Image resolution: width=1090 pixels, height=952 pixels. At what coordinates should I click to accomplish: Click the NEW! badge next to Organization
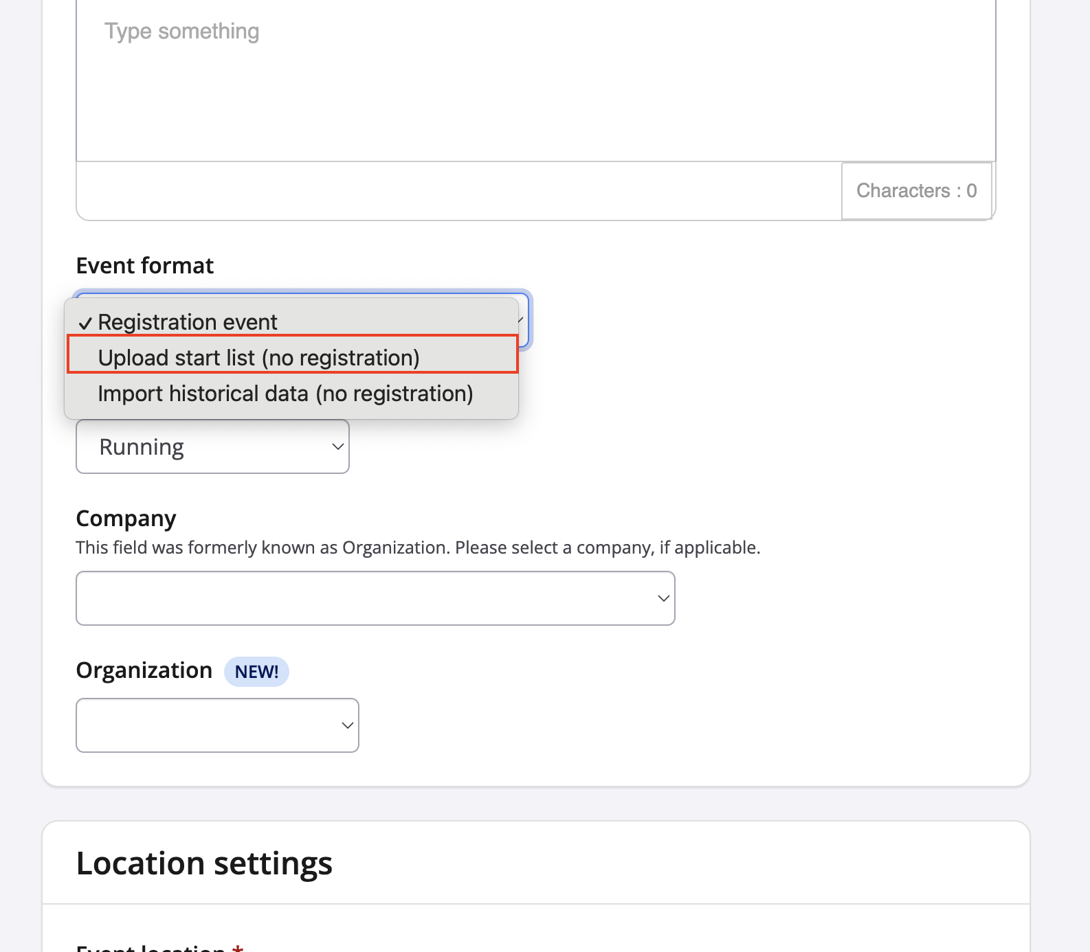click(256, 672)
